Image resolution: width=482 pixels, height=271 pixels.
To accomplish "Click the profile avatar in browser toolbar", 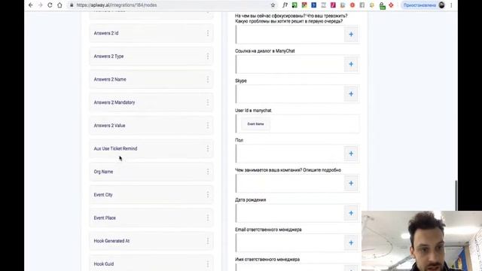I will pyautogui.click(x=442, y=5).
